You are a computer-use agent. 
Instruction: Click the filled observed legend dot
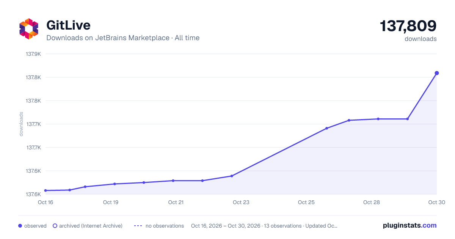(x=20, y=226)
